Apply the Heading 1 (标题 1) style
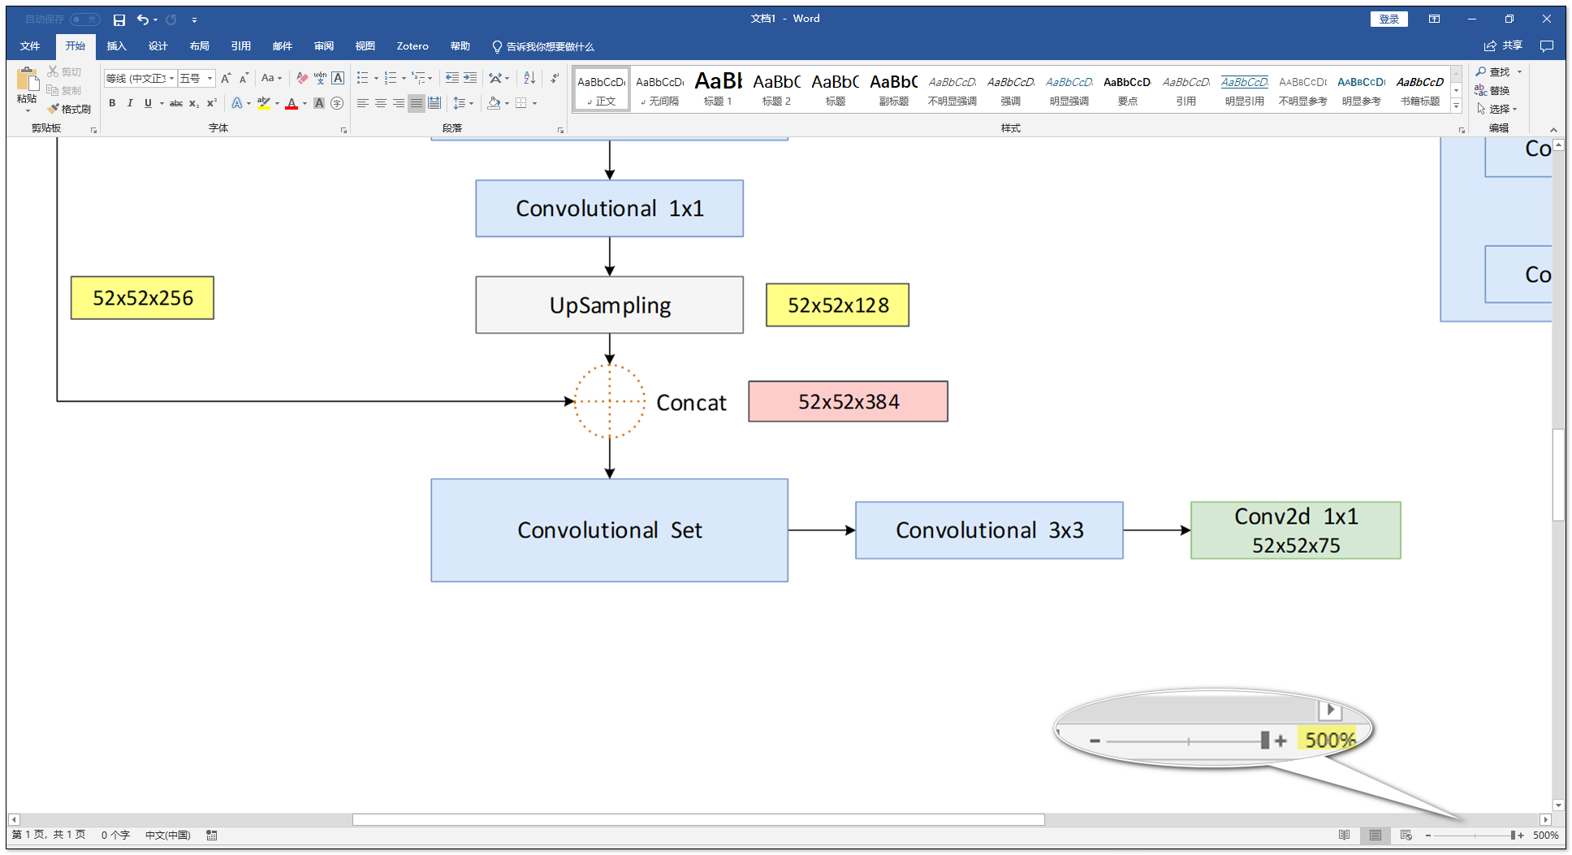The height and width of the screenshot is (855, 1572). click(719, 89)
